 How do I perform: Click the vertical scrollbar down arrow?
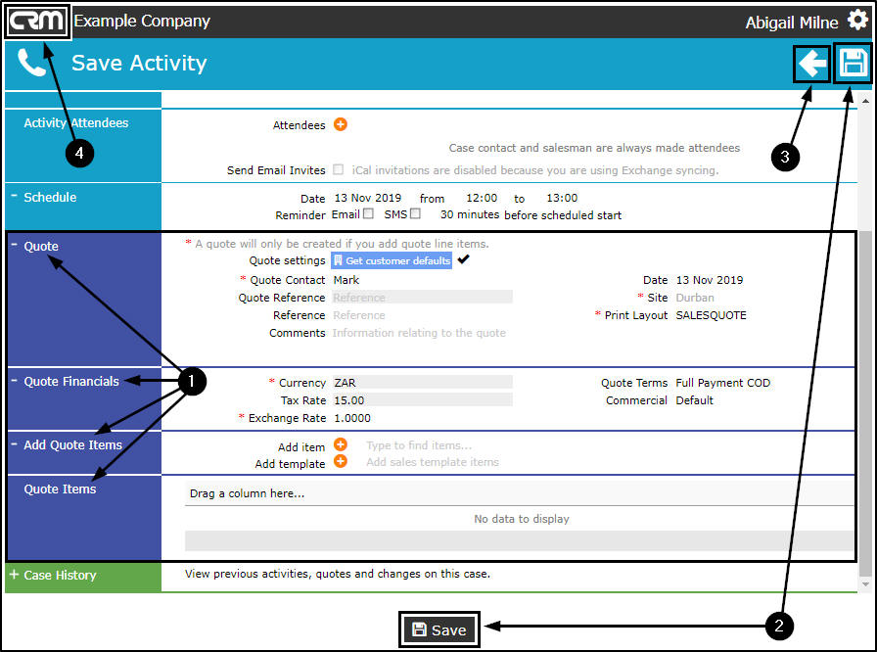(865, 584)
